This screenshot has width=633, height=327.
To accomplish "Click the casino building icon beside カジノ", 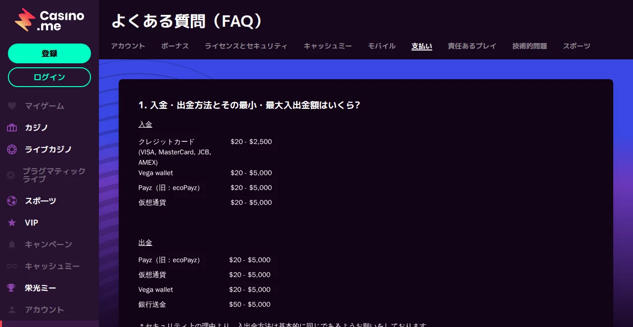I will coord(12,128).
